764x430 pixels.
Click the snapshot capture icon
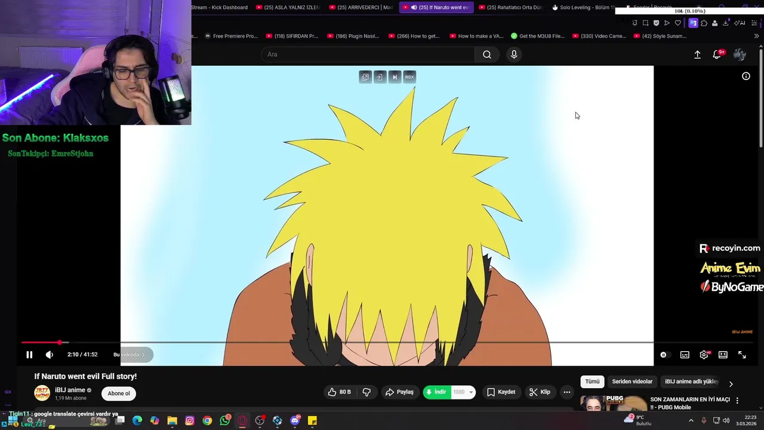click(x=645, y=23)
